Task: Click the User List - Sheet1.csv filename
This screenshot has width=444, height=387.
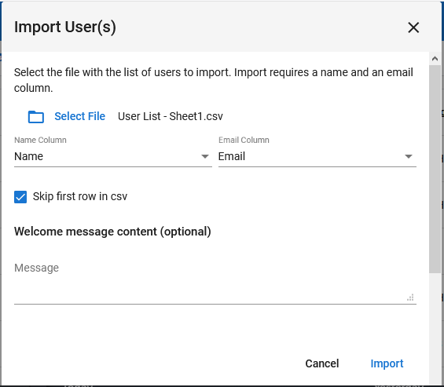Action: tap(171, 116)
